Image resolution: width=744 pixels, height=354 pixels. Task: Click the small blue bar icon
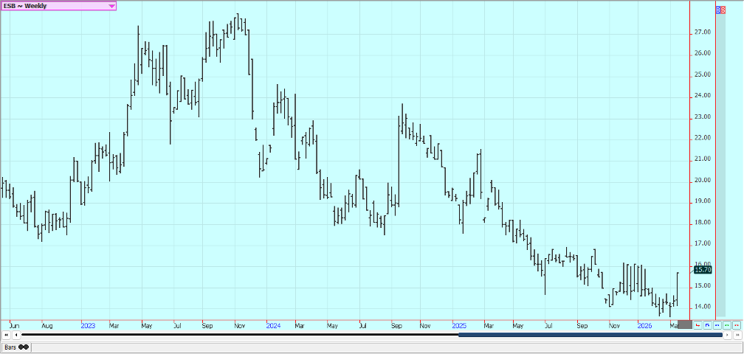[x=717, y=324]
